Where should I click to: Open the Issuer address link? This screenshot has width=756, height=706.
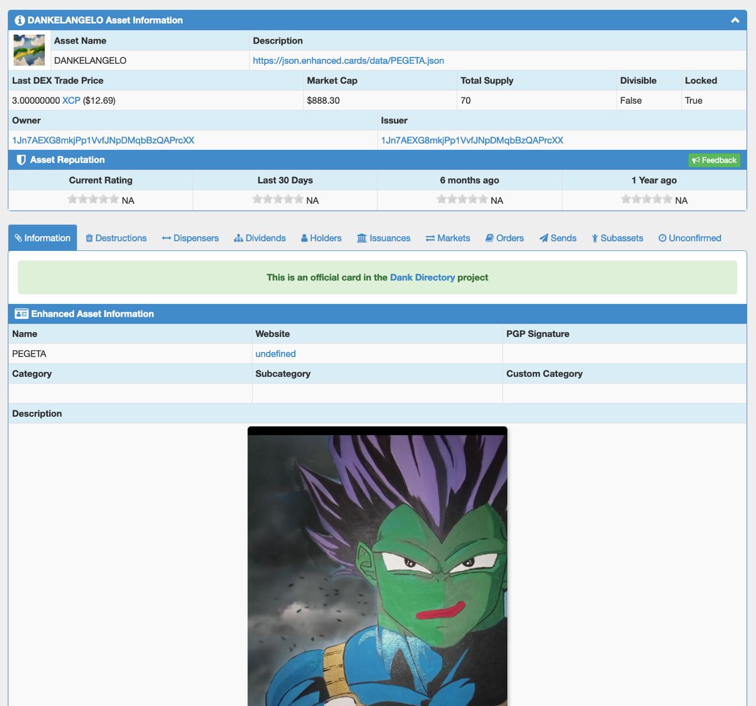click(472, 140)
